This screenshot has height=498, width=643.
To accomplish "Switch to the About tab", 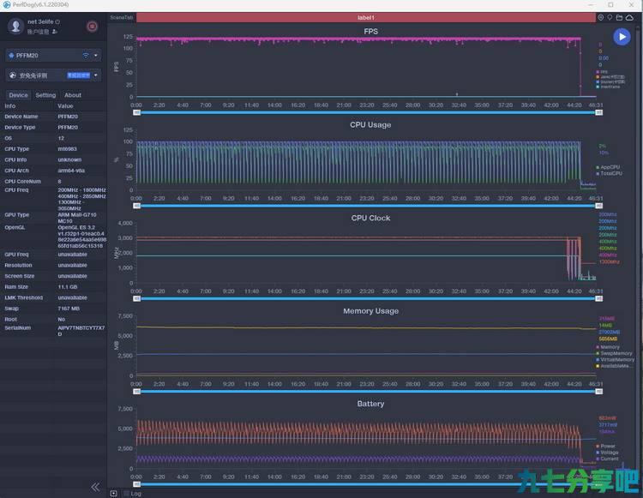I will [x=73, y=95].
